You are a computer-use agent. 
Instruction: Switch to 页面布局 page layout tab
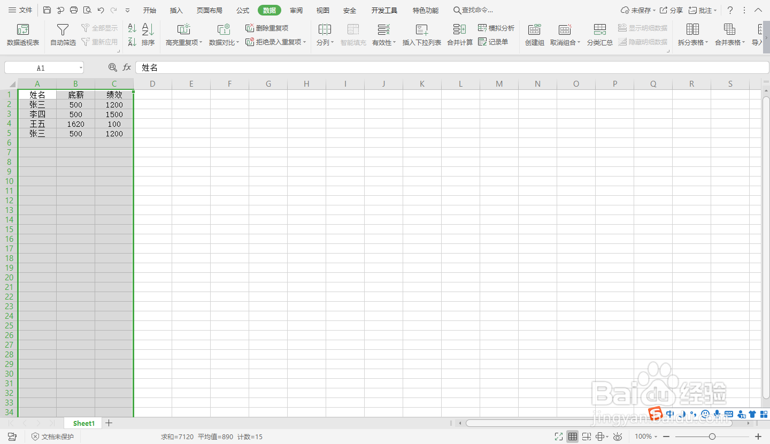coord(210,10)
